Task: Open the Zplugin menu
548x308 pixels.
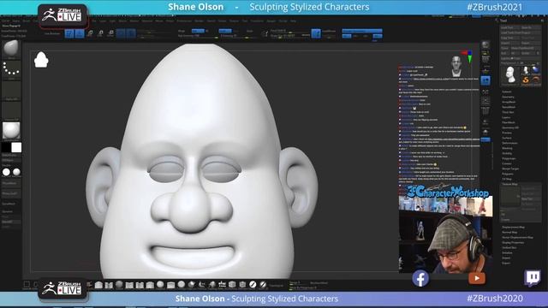Action: point(271,21)
